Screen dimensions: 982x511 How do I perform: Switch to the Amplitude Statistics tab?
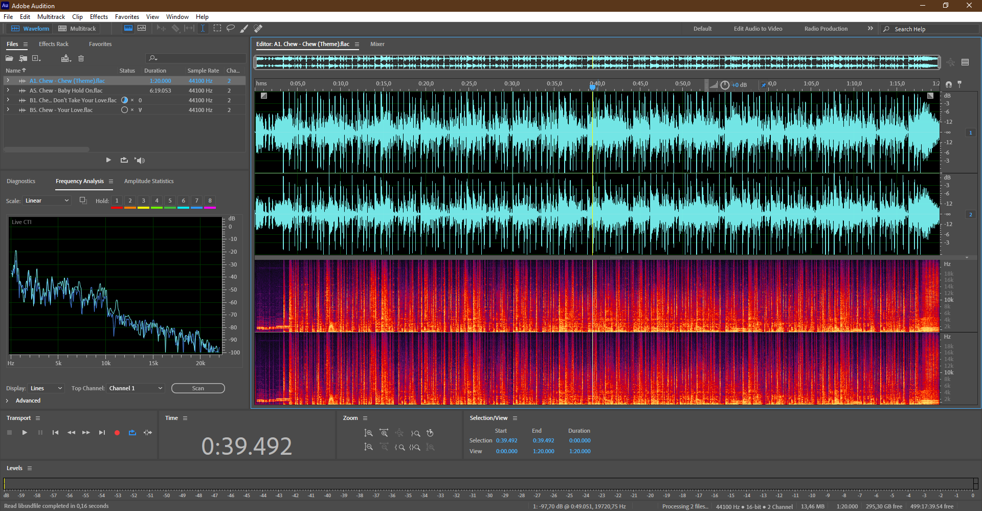click(x=149, y=181)
